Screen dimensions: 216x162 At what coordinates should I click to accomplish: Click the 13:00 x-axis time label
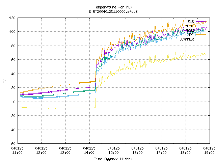(65, 153)
